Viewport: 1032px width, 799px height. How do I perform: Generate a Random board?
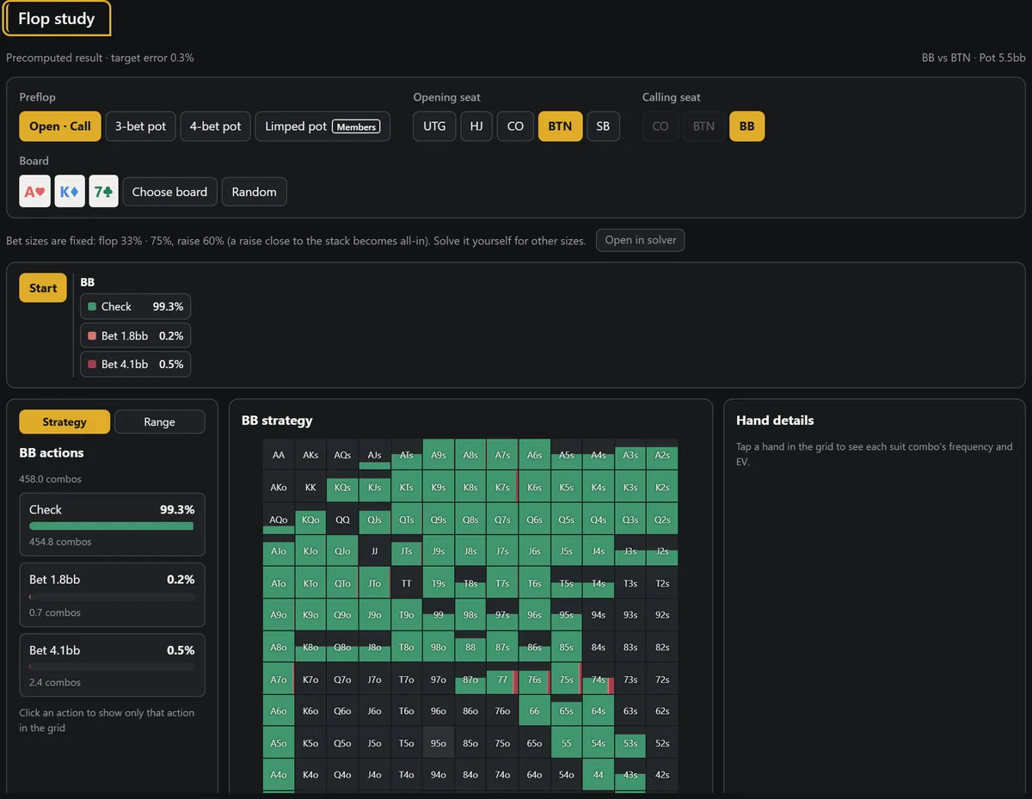tap(254, 192)
